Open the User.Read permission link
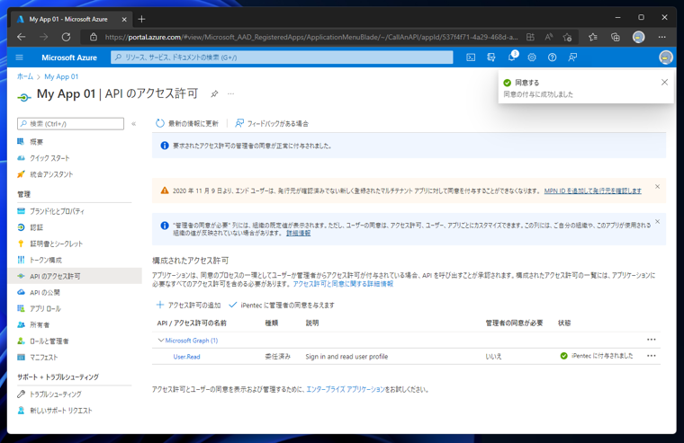The width and height of the screenshot is (684, 443). (x=186, y=357)
